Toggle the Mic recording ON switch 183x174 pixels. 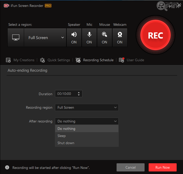(89, 38)
